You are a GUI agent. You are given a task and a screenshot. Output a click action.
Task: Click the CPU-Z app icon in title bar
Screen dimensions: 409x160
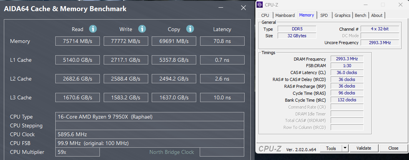point(260,5)
